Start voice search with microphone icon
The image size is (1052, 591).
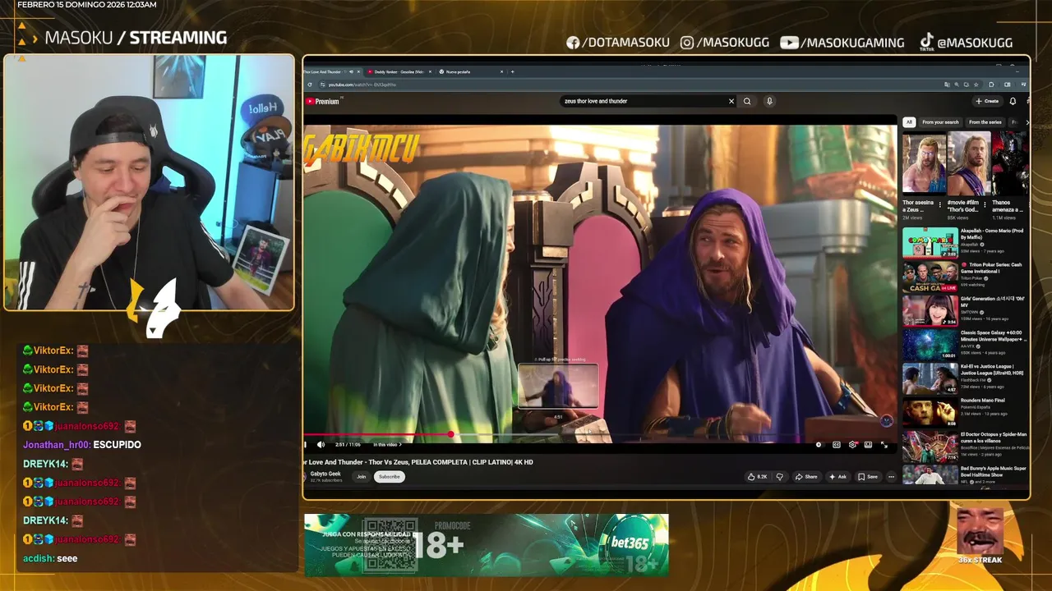pyautogui.click(x=770, y=101)
